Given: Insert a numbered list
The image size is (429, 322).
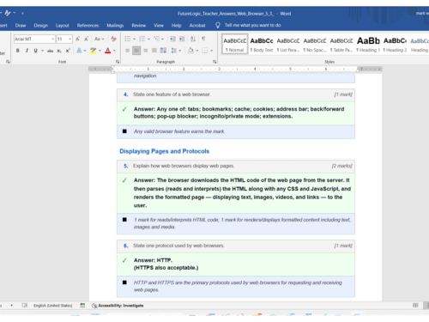Looking at the screenshot, I should coord(142,39).
